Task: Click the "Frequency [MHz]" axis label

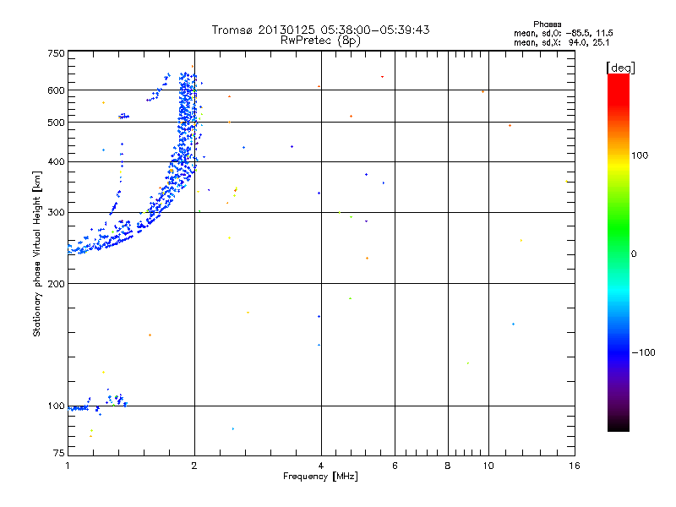Action: tap(320, 477)
